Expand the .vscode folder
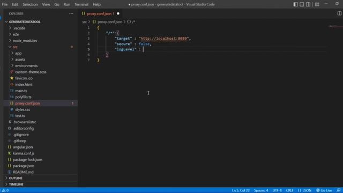Screen dimensions: 343x193 pos(19,28)
